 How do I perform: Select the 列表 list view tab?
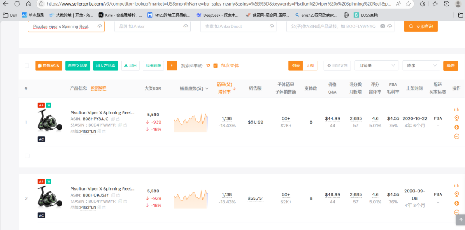point(296,66)
